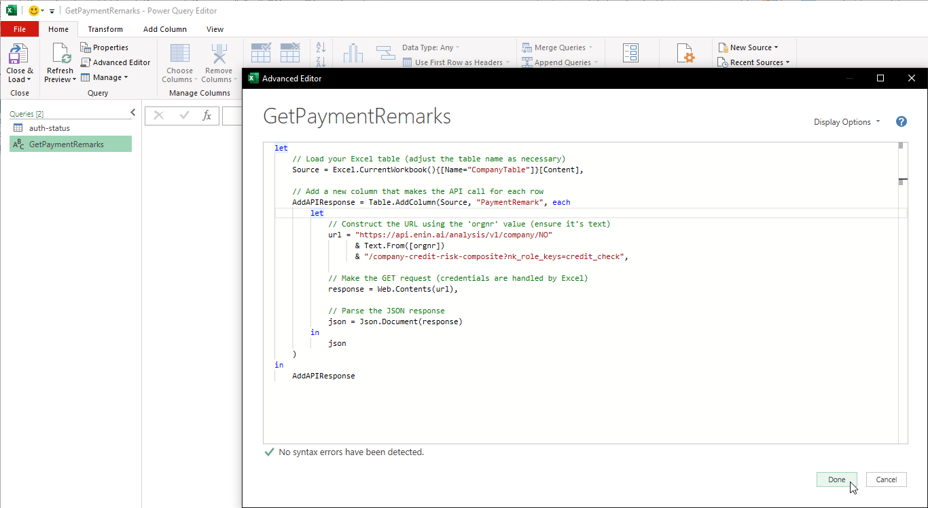The image size is (928, 508).
Task: Collapse the Queries pane
Action: pyautogui.click(x=132, y=113)
